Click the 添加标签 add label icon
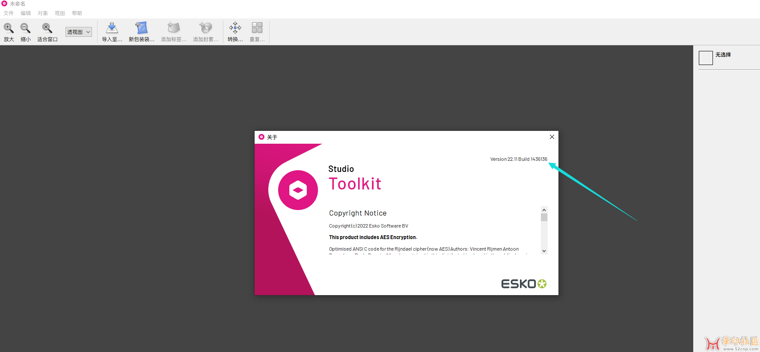The width and height of the screenshot is (760, 352). pyautogui.click(x=173, y=32)
